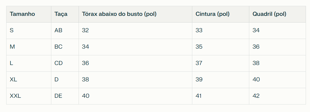Click the Cintura (pol) column header
Image resolution: width=310 pixels, height=112 pixels.
(213, 14)
